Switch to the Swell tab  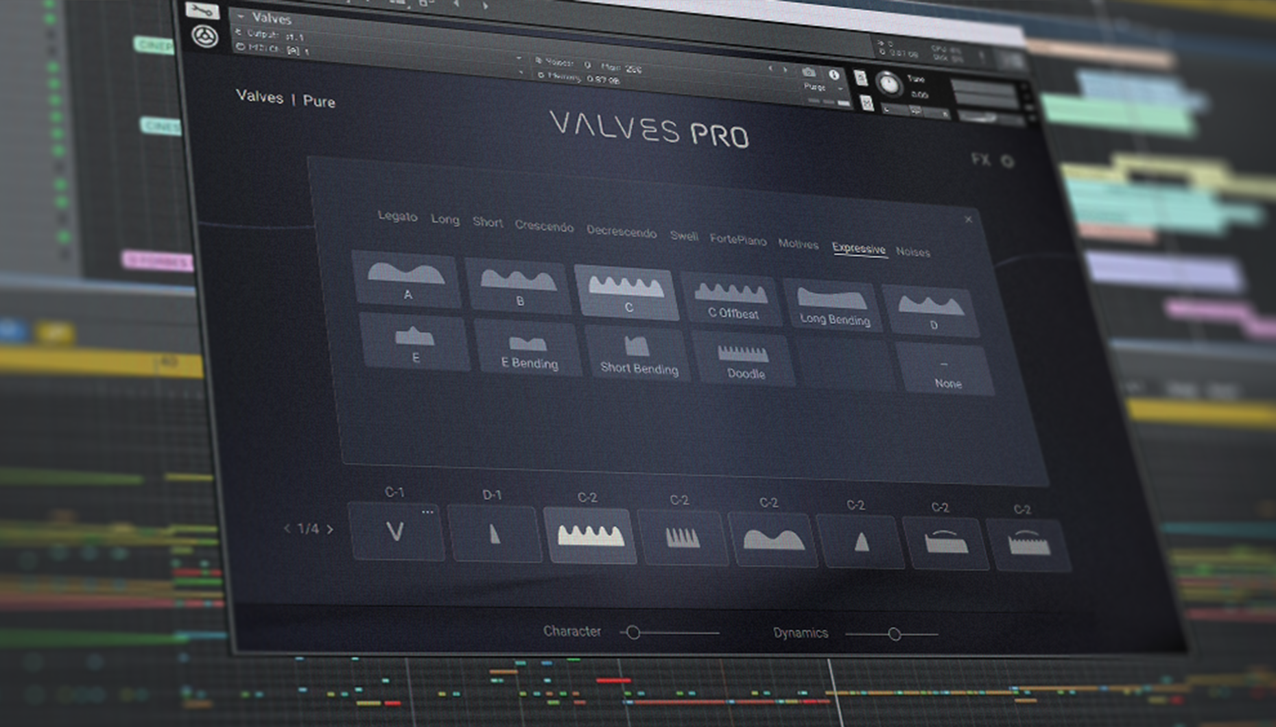684,236
